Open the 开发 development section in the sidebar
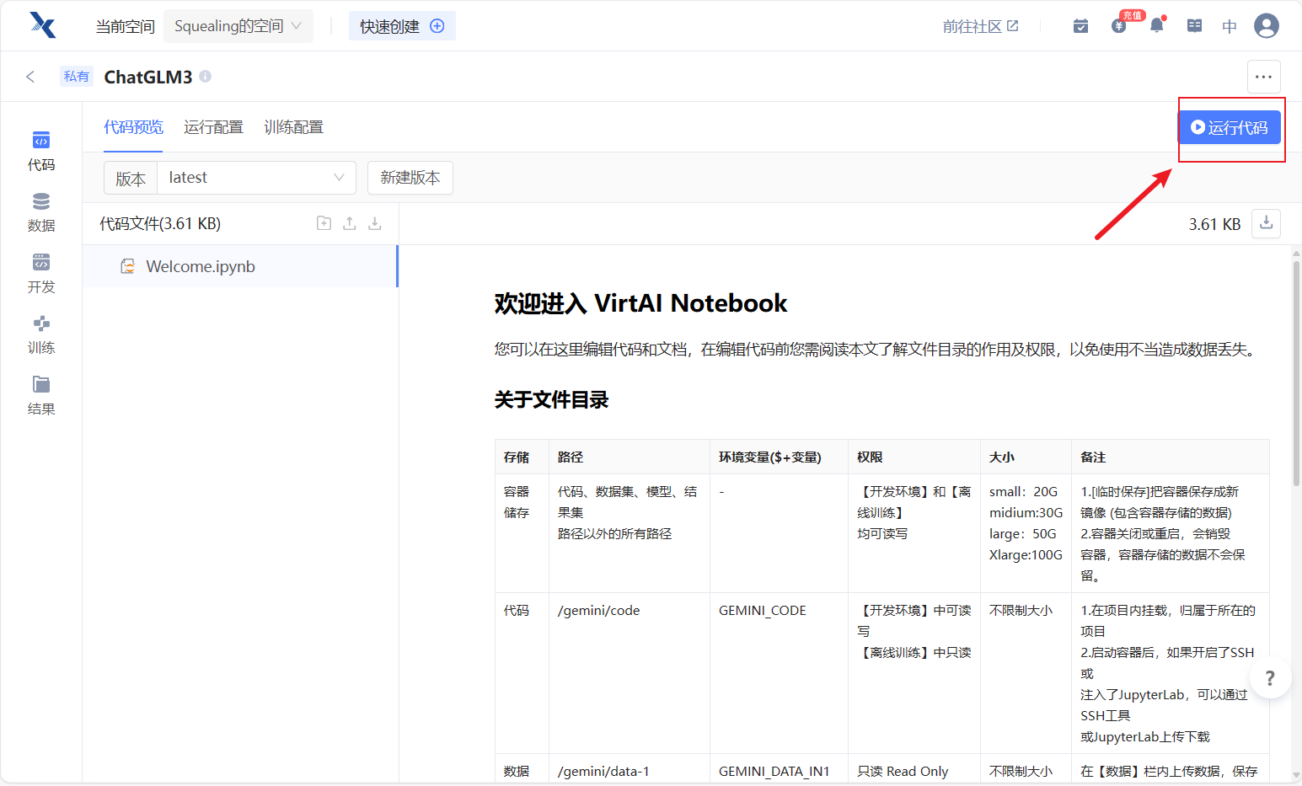Screen dimensions: 1302x786 pyautogui.click(x=40, y=273)
